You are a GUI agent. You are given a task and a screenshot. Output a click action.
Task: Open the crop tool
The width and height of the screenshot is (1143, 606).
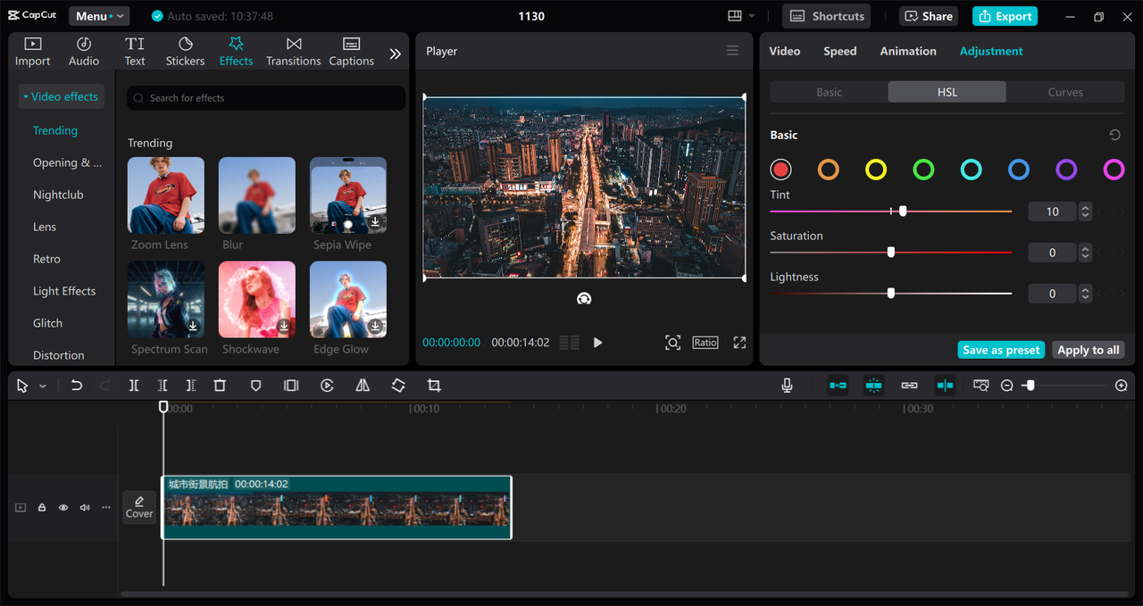434,386
